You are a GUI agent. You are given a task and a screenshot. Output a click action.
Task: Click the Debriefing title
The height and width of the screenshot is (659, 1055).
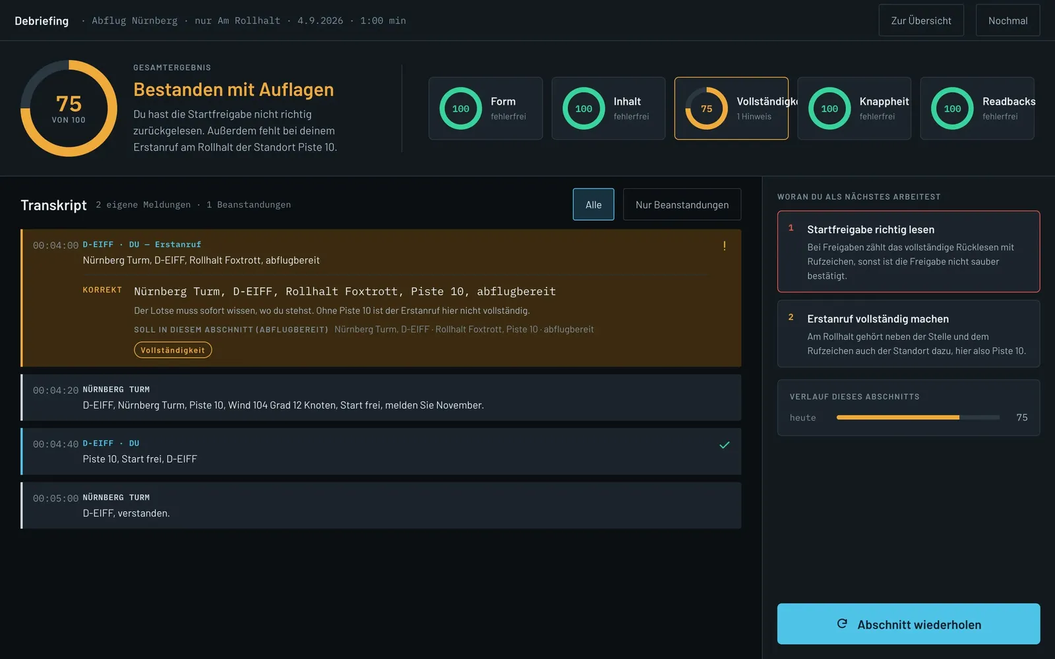click(42, 20)
